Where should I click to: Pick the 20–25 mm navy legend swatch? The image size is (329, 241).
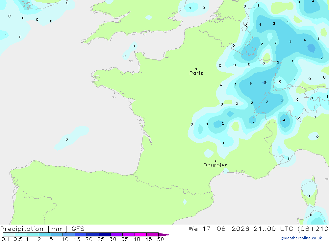tap(92, 234)
